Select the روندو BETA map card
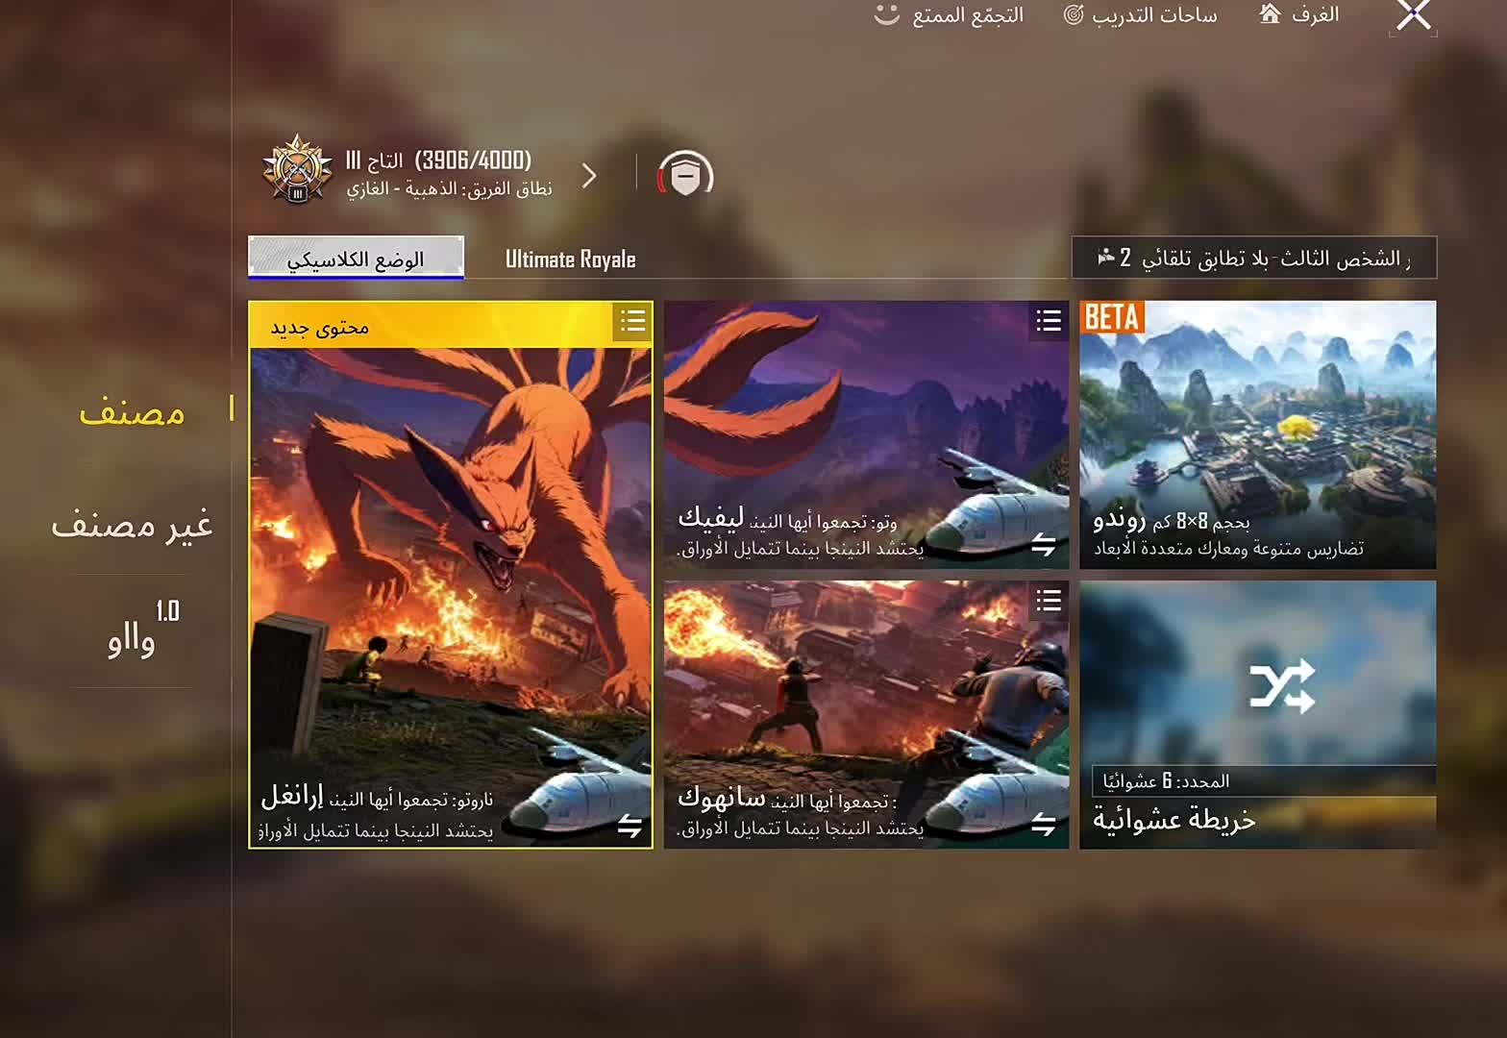The height and width of the screenshot is (1038, 1507). click(x=1258, y=434)
